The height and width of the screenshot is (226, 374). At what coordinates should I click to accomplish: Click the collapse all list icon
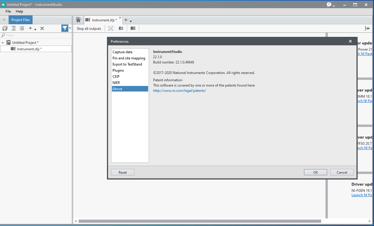(22, 28)
